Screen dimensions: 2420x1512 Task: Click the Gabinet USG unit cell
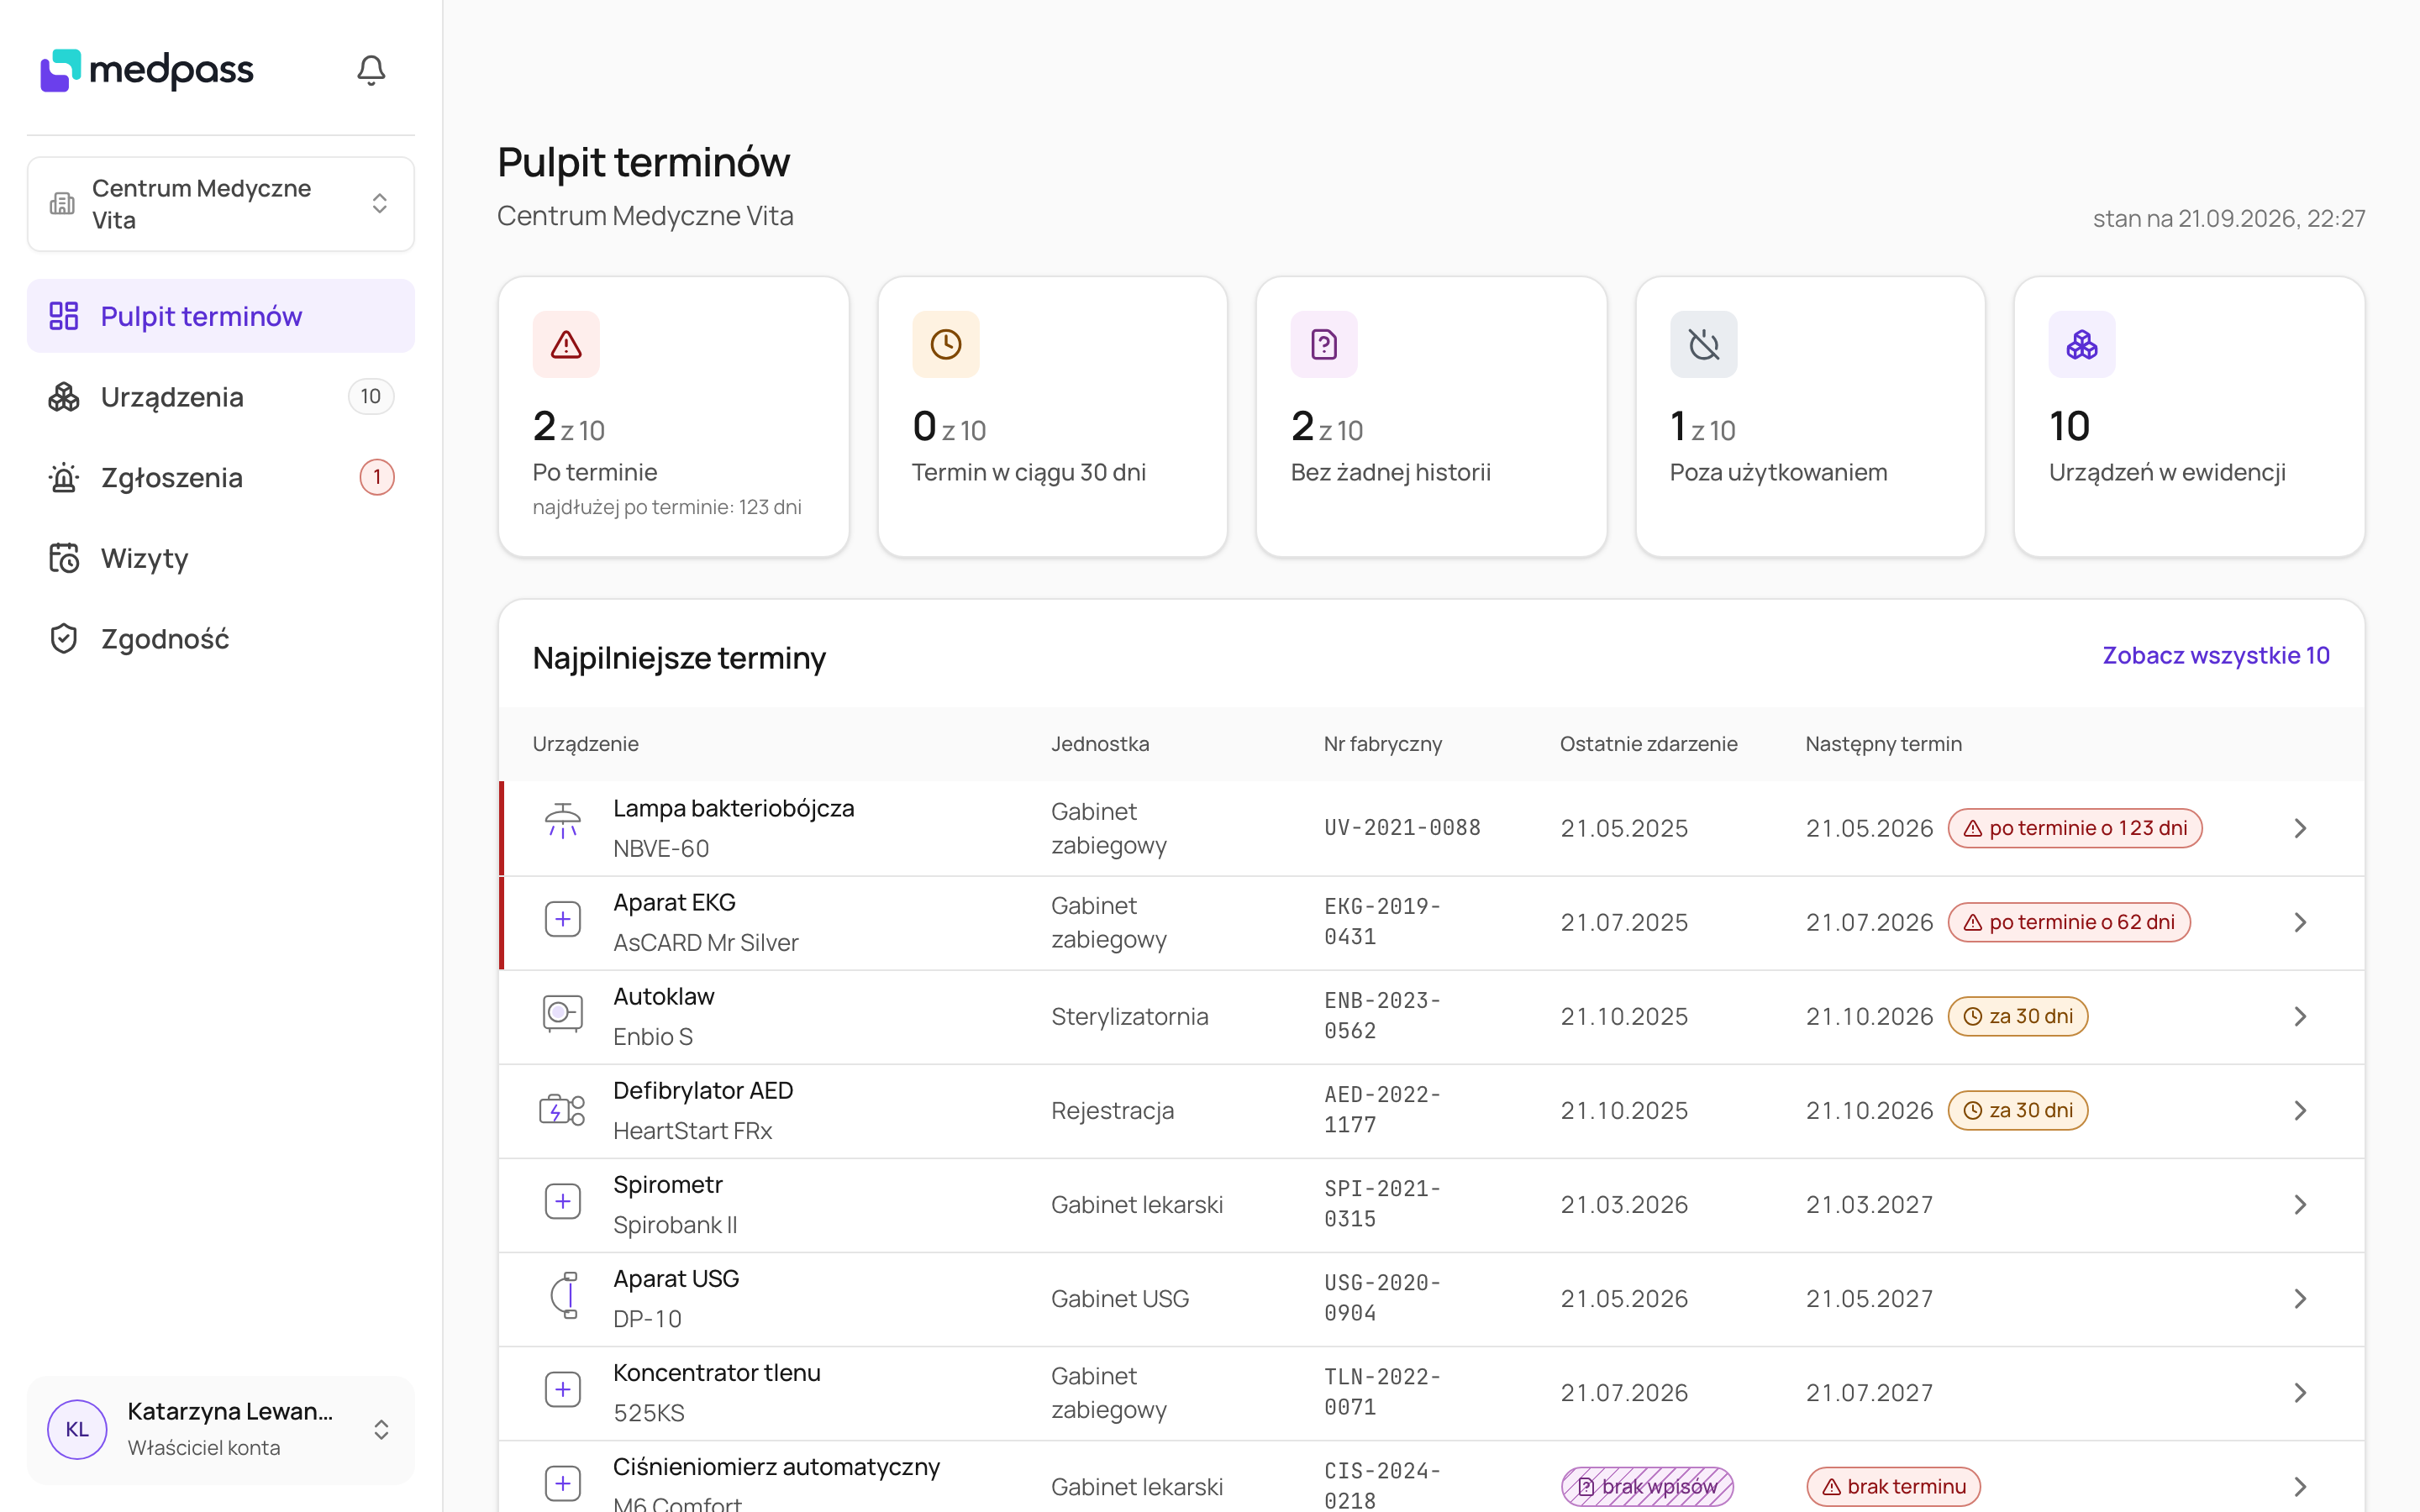1120,1298
